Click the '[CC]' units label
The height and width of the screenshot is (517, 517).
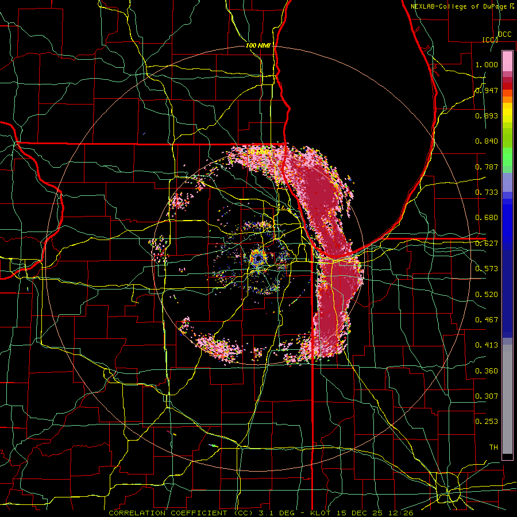point(491,40)
